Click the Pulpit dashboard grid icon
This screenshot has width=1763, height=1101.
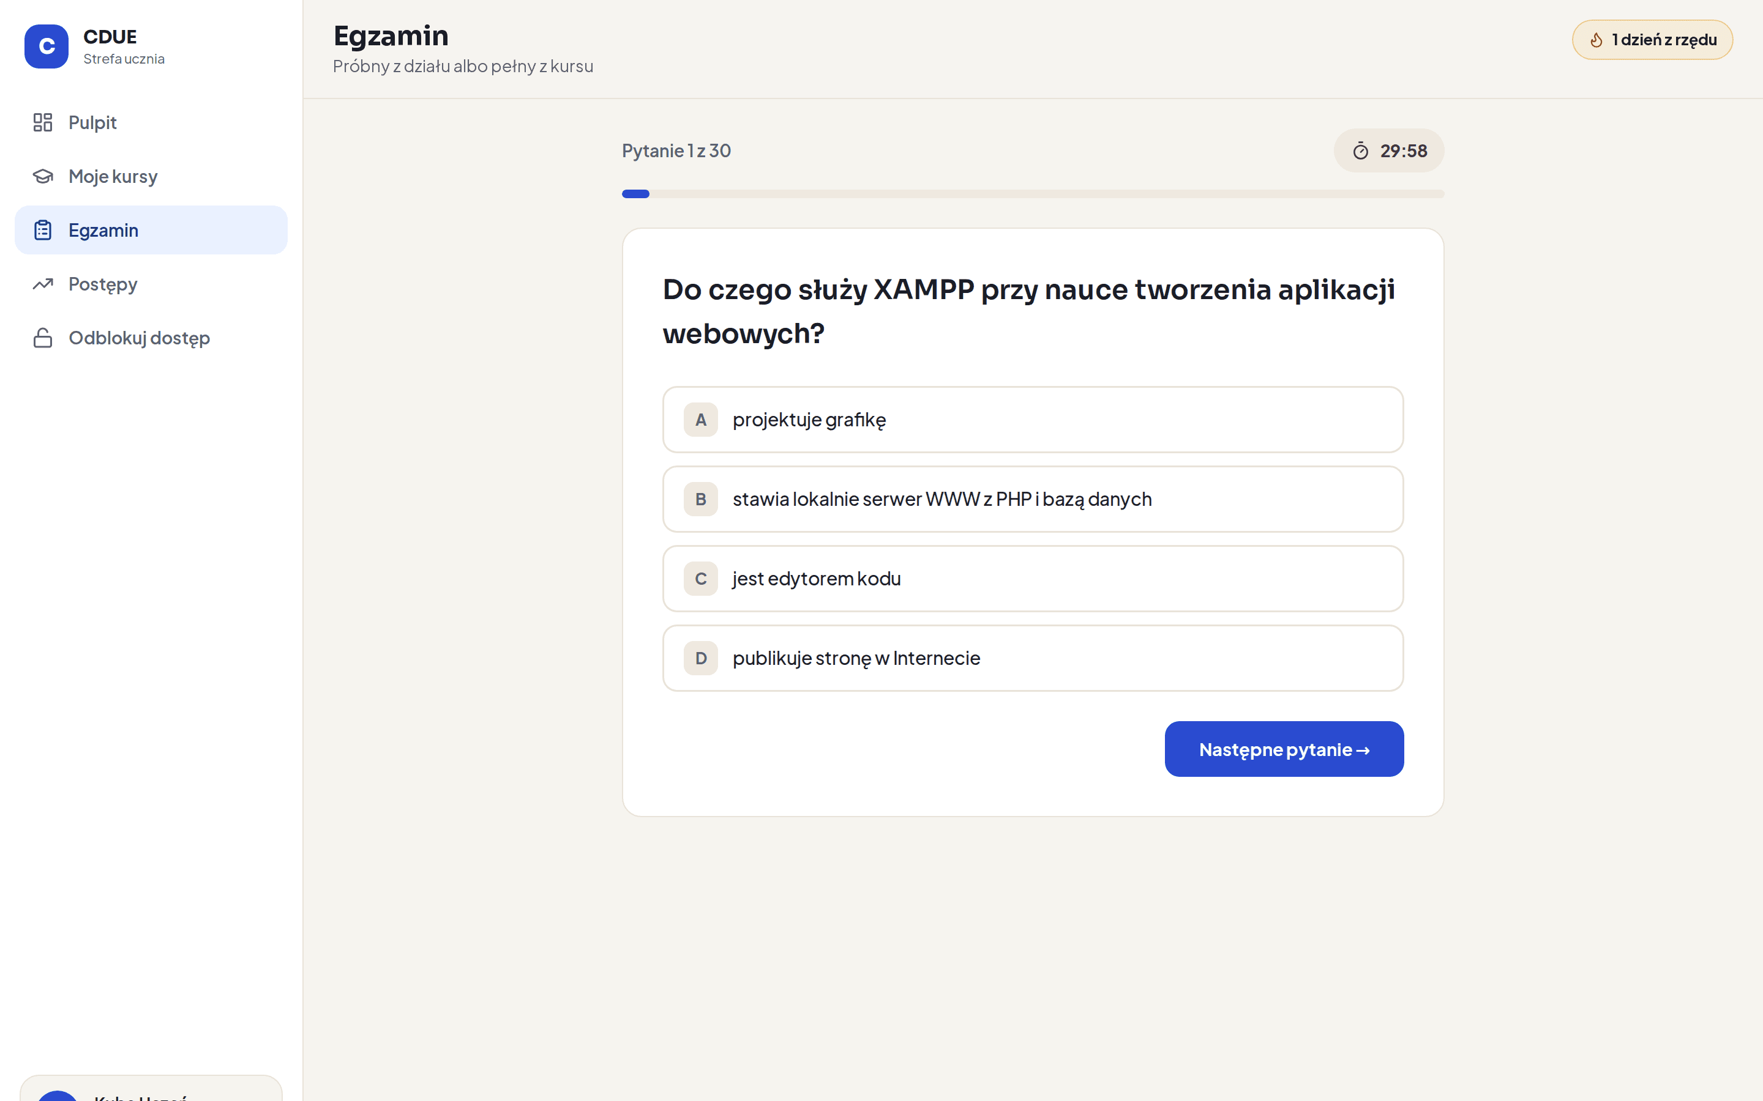click(x=43, y=122)
